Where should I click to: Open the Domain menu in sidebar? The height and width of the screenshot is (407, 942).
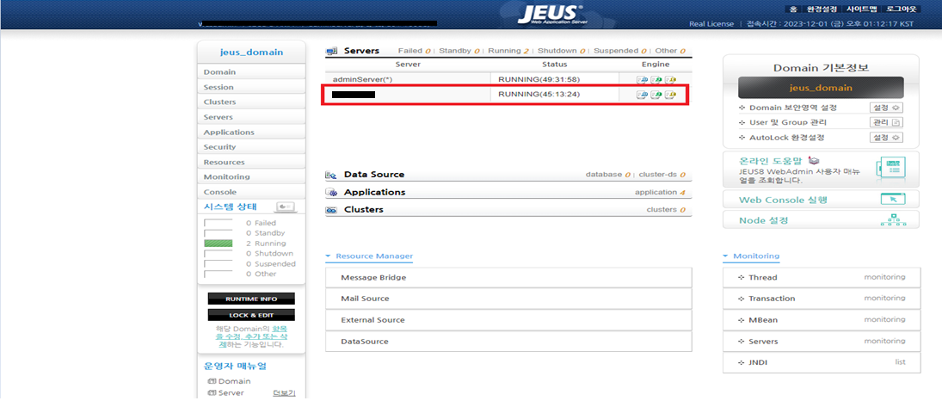251,72
